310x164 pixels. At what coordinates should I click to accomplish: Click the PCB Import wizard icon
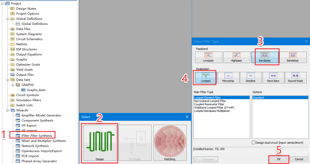tap(18, 156)
